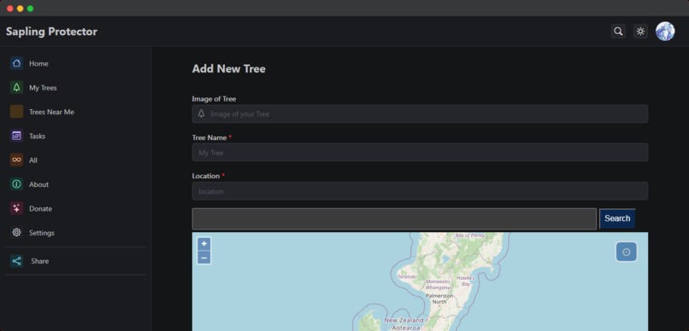The width and height of the screenshot is (689, 331).
Task: Focus the Location input field
Action: coord(420,191)
